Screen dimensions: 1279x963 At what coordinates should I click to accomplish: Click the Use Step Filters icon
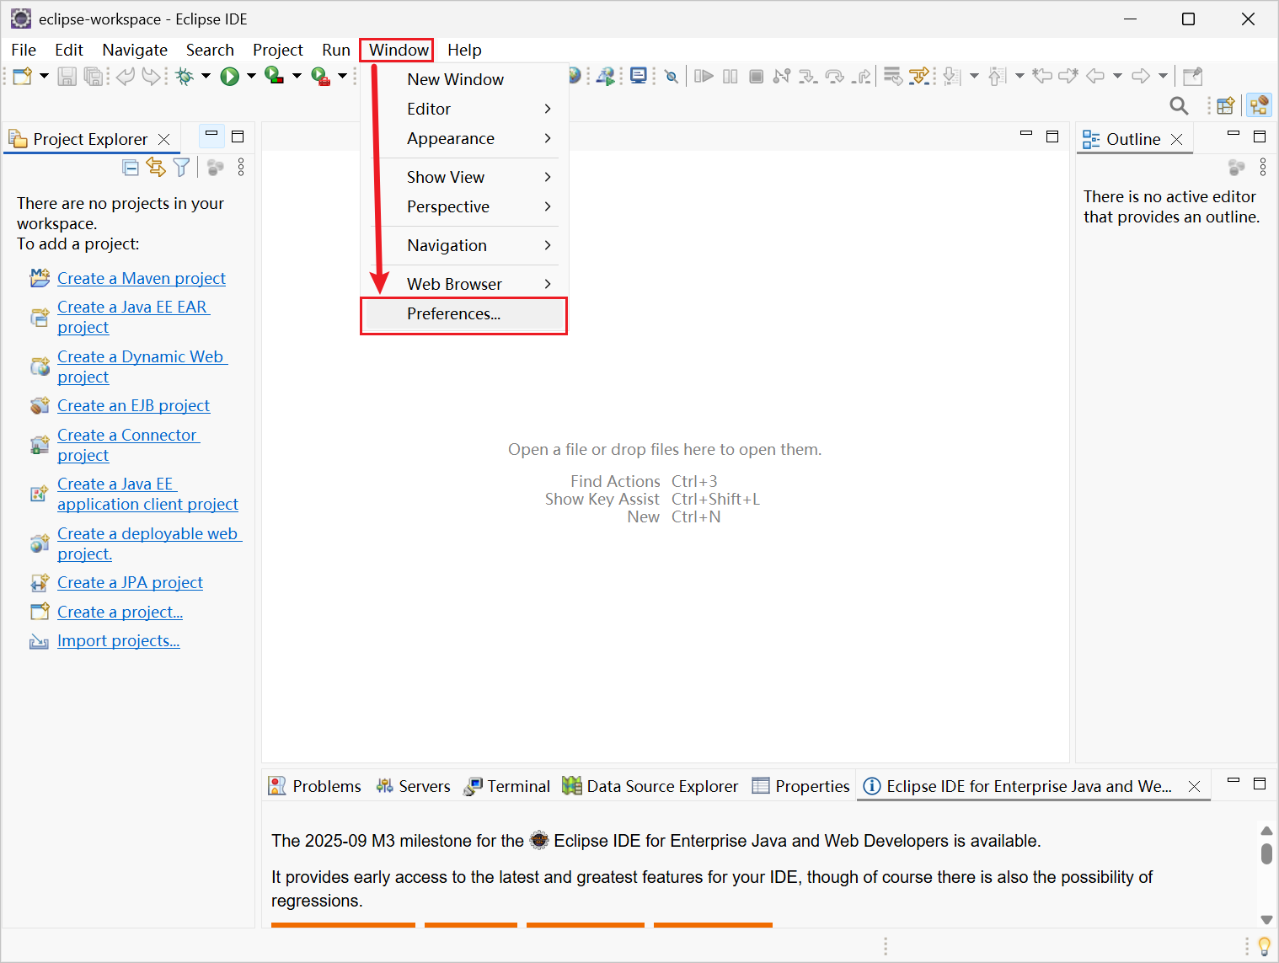pos(919,77)
